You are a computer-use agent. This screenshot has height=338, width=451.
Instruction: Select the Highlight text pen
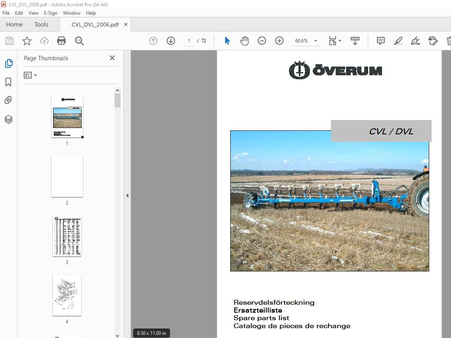click(398, 41)
